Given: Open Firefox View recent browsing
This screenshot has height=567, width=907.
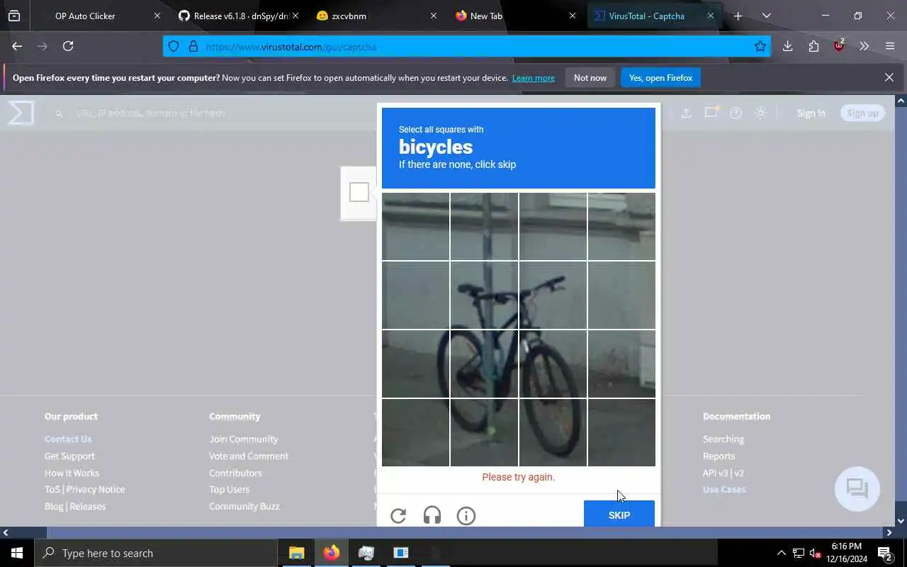Looking at the screenshot, I should click(x=14, y=16).
